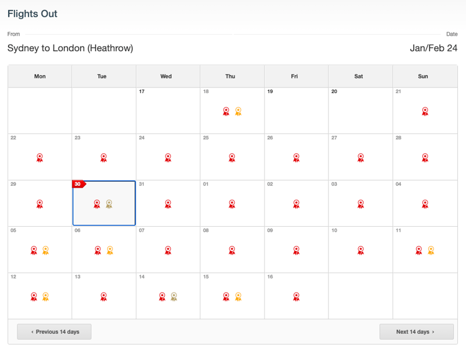
Task: Select red ribbon on Tuesday 06
Action: click(98, 251)
